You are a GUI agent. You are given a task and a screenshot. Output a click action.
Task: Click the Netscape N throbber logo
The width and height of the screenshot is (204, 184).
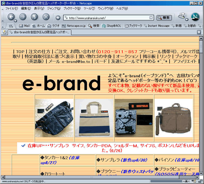[x=195, y=17]
